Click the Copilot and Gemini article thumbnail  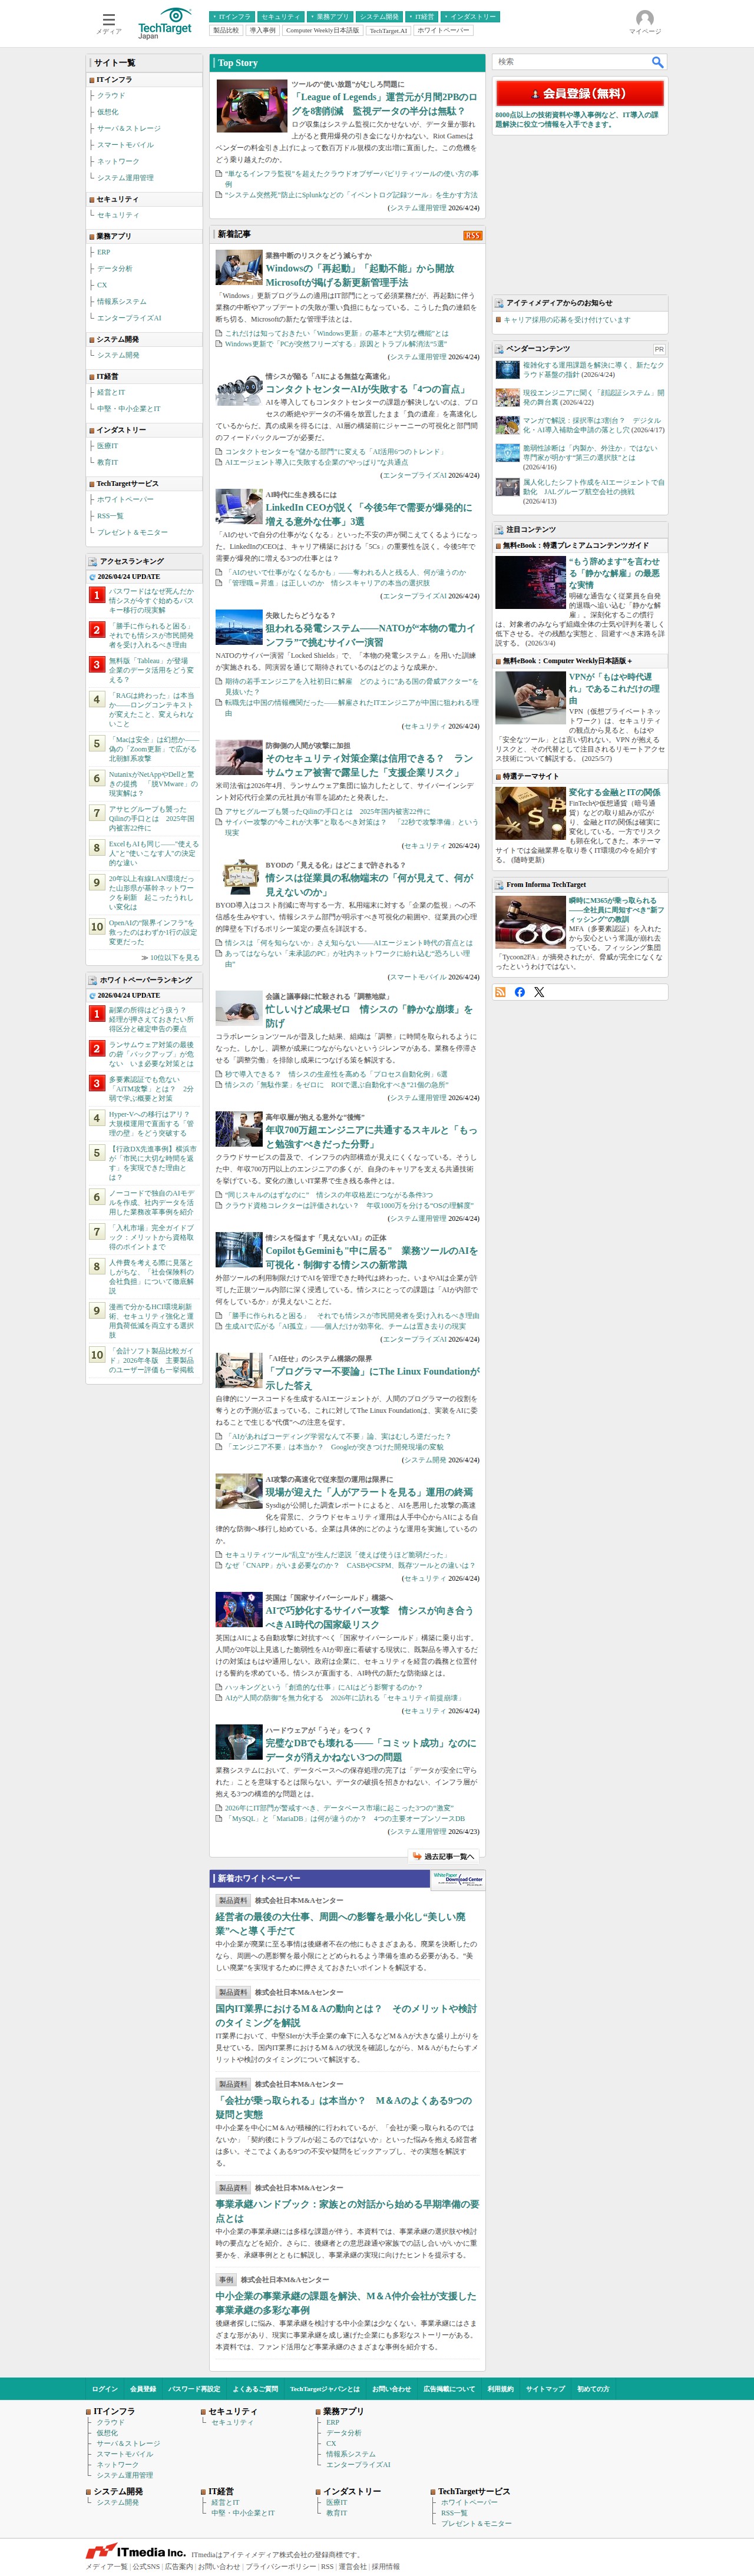coord(239,1249)
